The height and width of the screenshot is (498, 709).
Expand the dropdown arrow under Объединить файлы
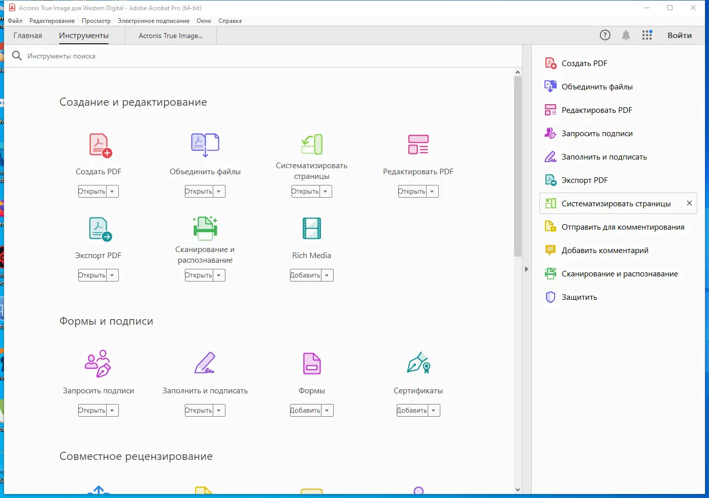pyautogui.click(x=219, y=192)
